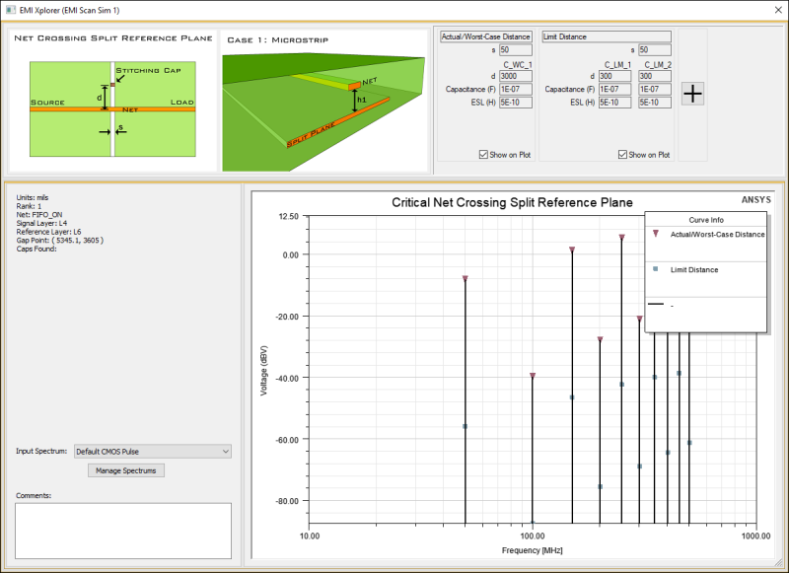
Task: Click the Actual/Worst-Case Distance name field
Action: (486, 36)
